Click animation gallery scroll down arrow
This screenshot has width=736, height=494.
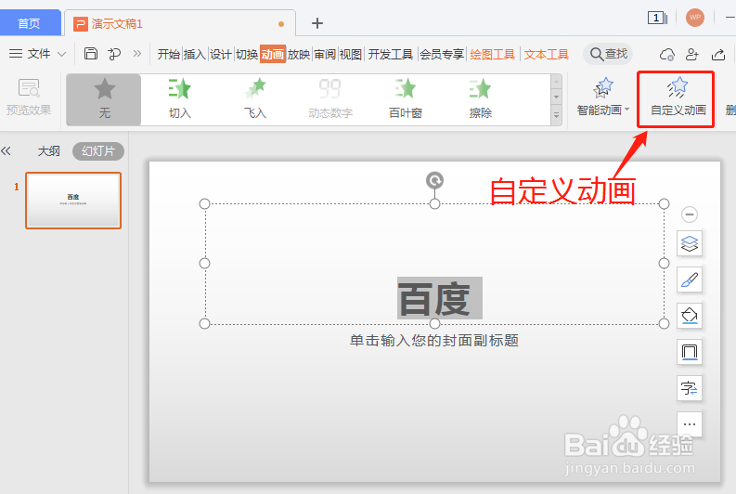coord(556,97)
